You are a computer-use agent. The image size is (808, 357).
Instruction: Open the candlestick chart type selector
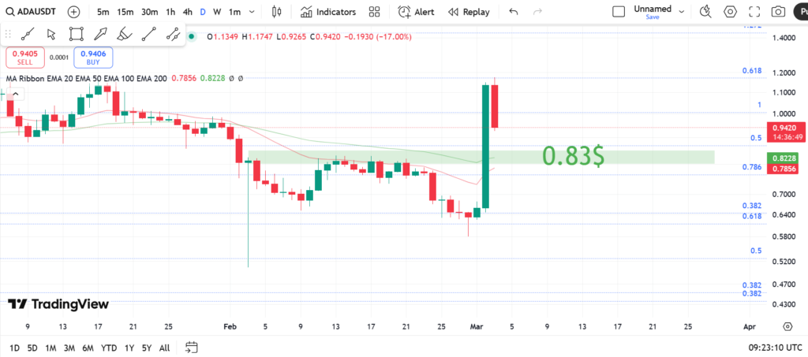tap(276, 12)
